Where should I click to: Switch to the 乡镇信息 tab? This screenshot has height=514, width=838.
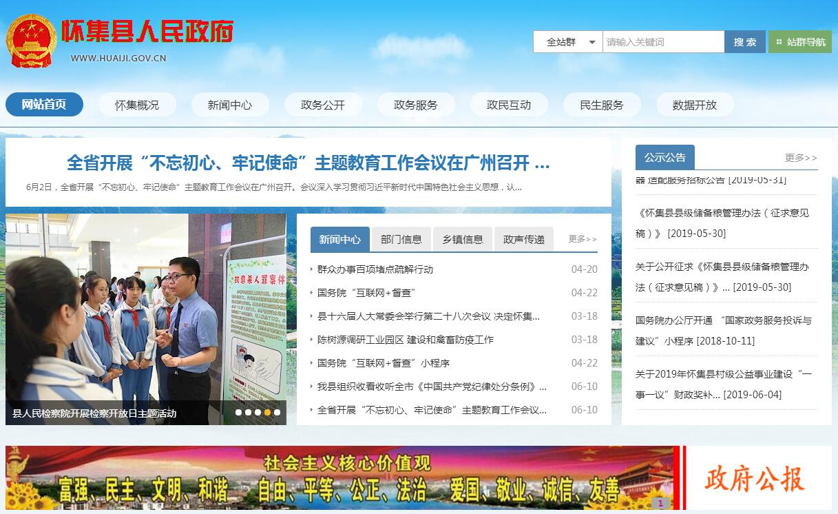462,239
